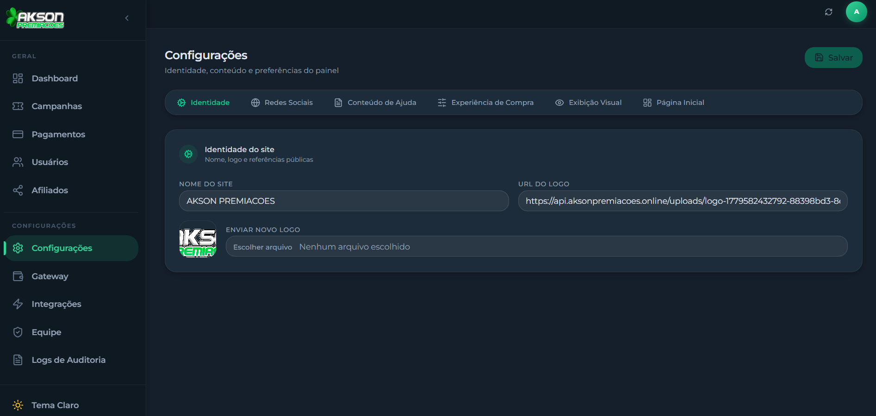Click the 'Configurações' page heading
Image resolution: width=876 pixels, height=416 pixels.
[206, 55]
